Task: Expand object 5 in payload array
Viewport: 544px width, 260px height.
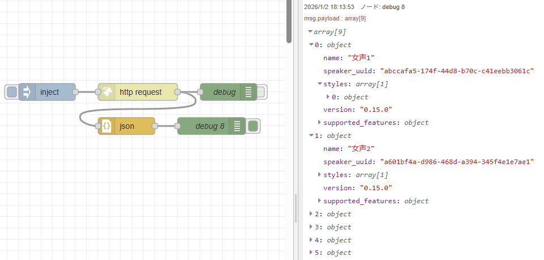Action: click(x=311, y=253)
